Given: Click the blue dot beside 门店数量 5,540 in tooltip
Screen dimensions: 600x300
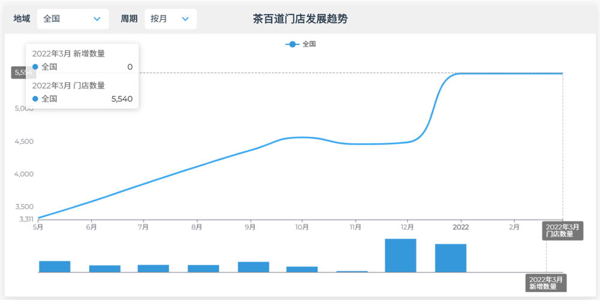Looking at the screenshot, I should coord(35,98).
